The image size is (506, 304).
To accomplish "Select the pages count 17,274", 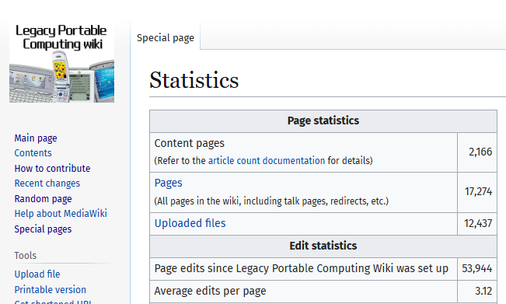I will [x=478, y=192].
